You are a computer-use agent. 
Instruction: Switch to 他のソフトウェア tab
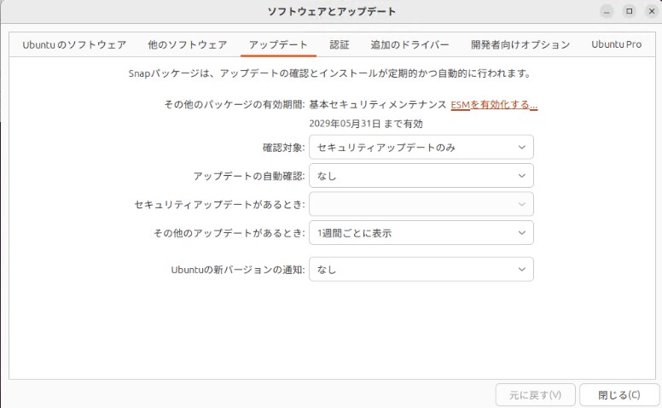point(187,44)
